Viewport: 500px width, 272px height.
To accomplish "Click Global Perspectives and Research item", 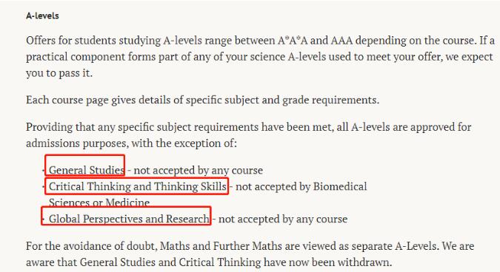I will [129, 219].
